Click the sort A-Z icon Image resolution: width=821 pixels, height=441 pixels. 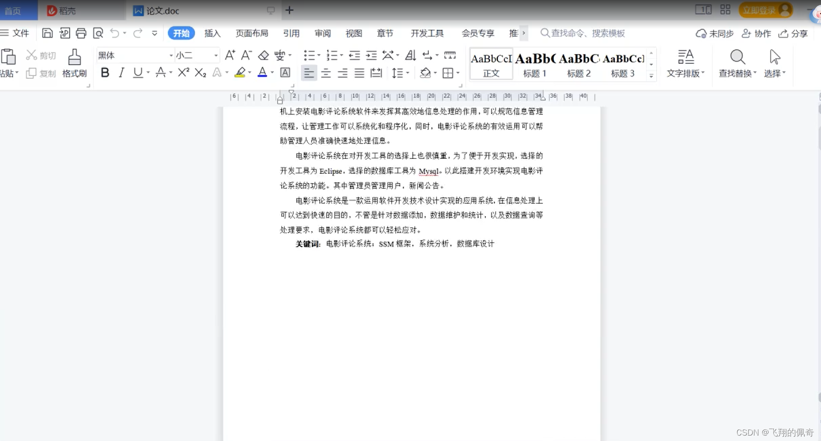pyautogui.click(x=410, y=55)
